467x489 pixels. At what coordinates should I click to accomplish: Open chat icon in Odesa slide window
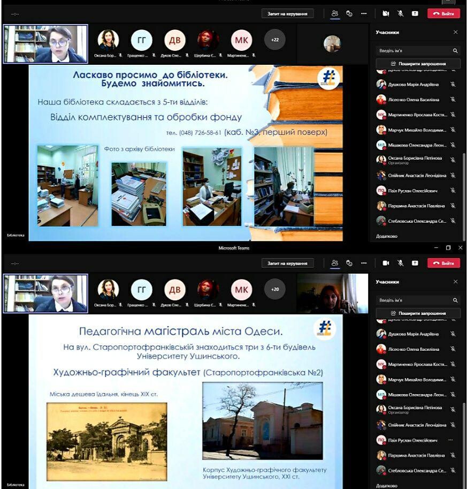(349, 263)
